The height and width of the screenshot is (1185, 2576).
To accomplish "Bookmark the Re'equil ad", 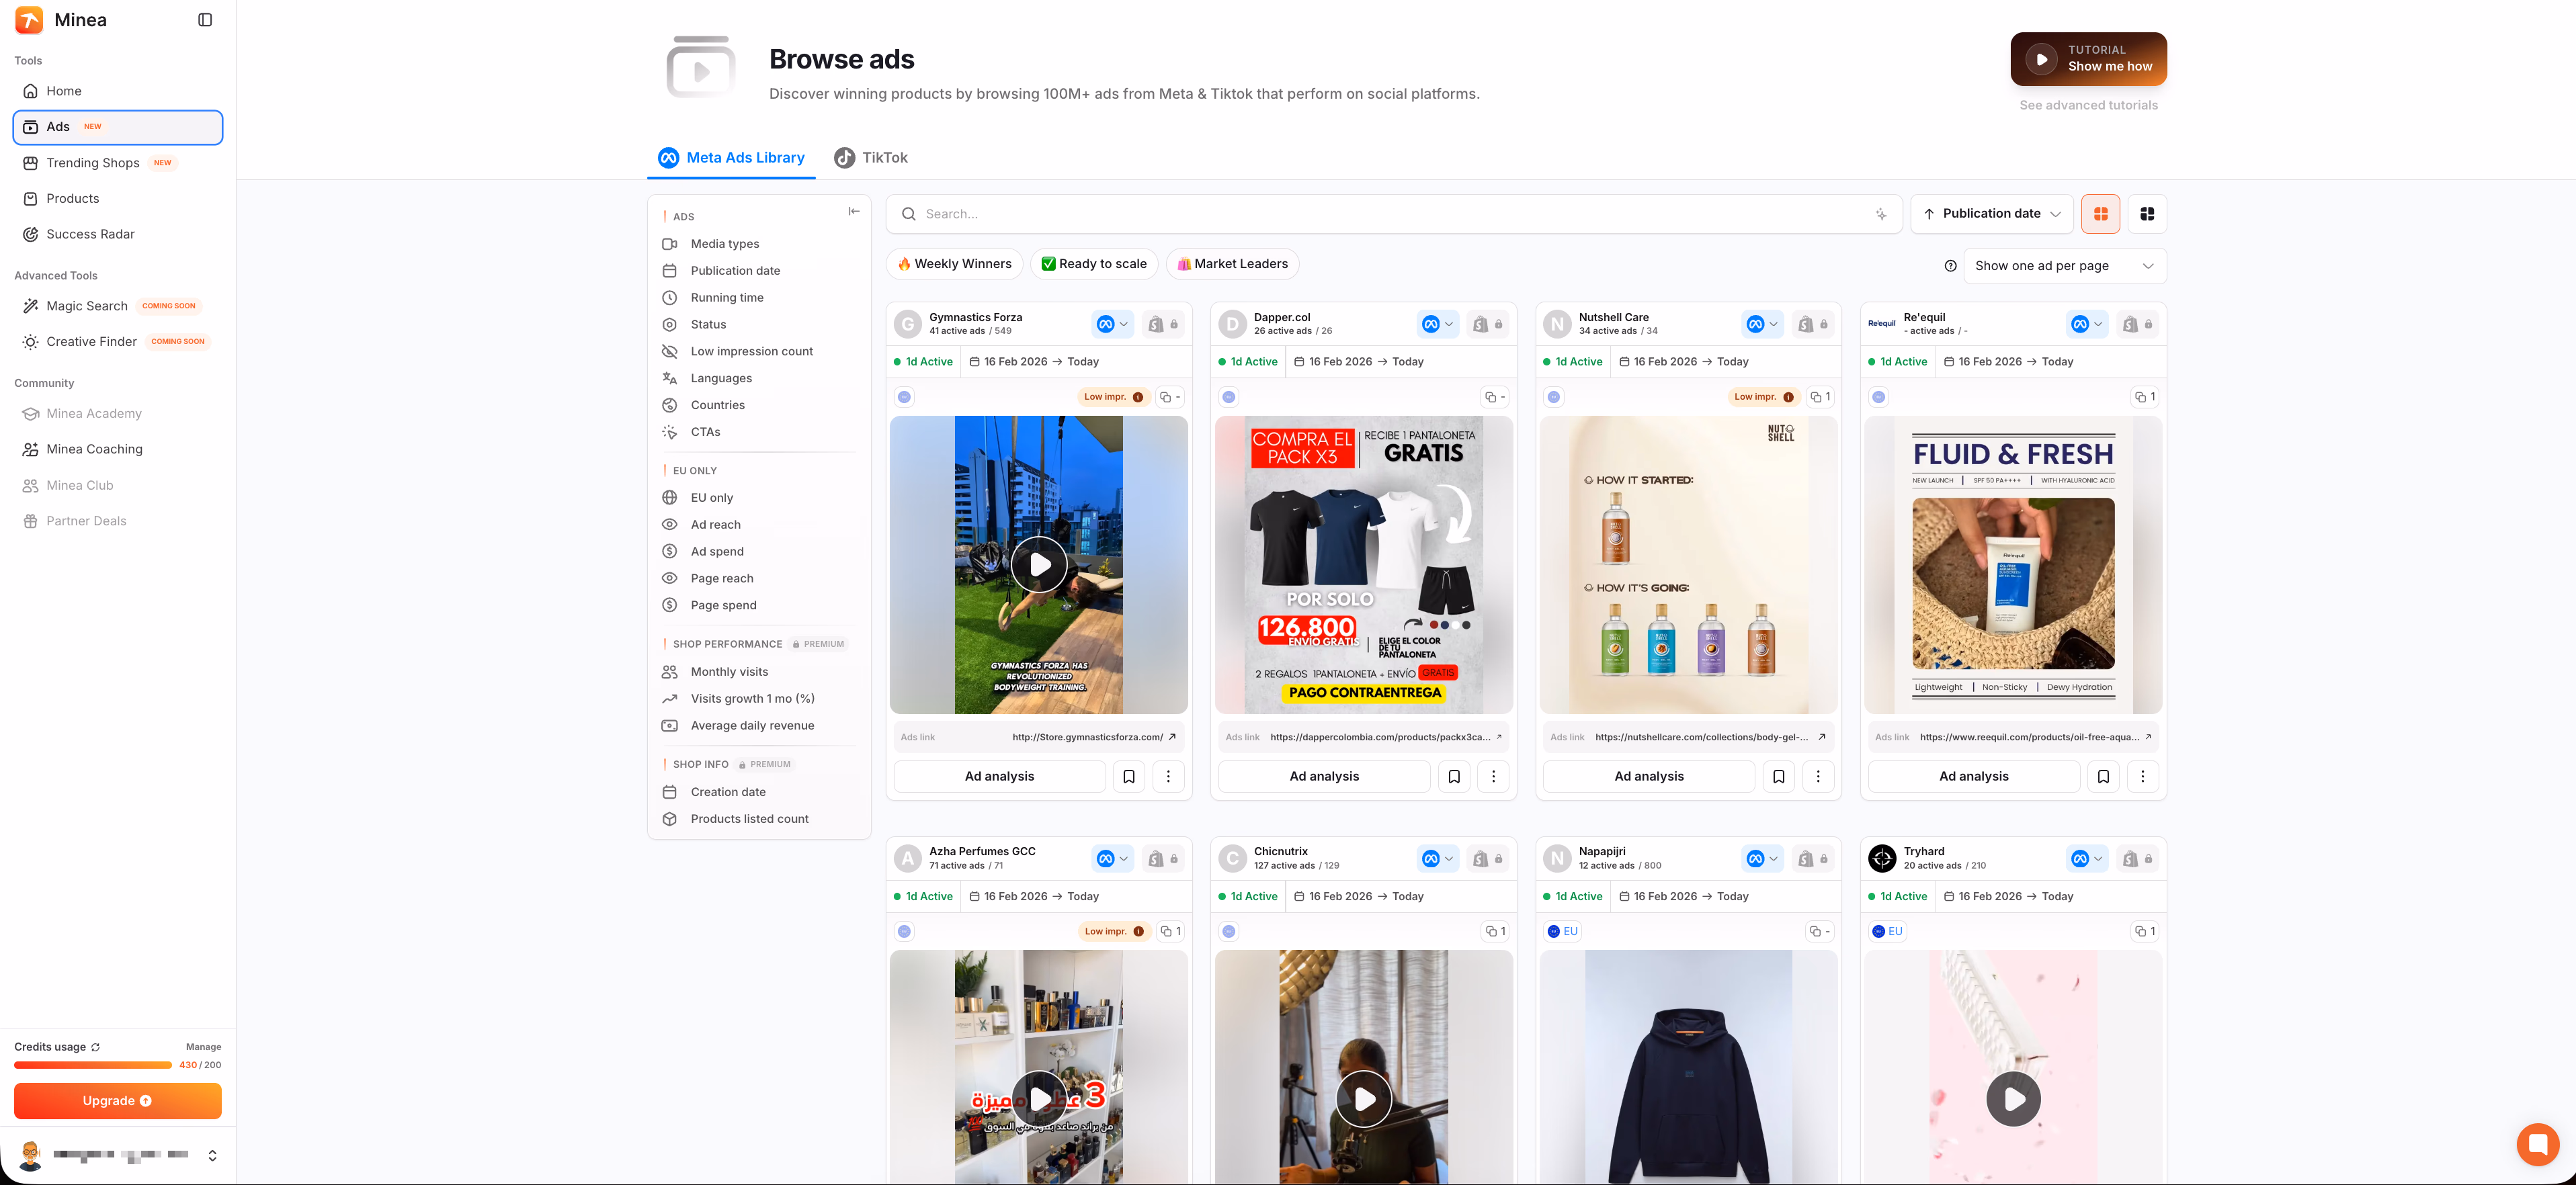I will (x=2103, y=777).
